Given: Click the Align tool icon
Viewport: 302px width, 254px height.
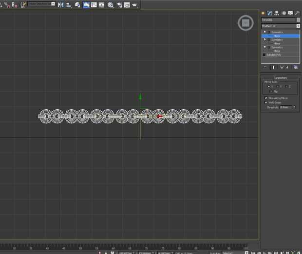Looking at the screenshot, I should (68, 5).
